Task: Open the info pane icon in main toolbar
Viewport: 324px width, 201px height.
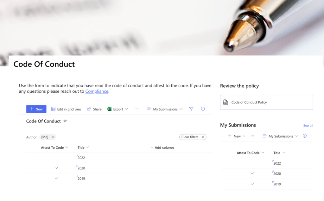Action: tap(203, 109)
